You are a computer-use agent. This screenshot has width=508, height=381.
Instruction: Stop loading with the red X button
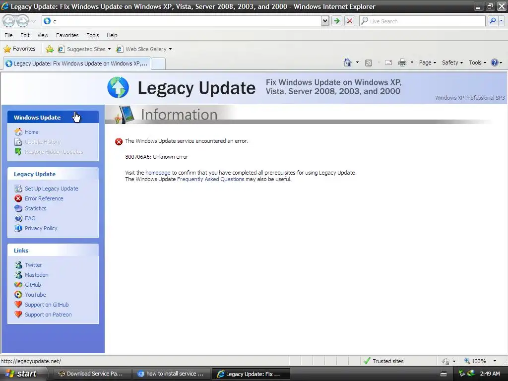tap(350, 21)
